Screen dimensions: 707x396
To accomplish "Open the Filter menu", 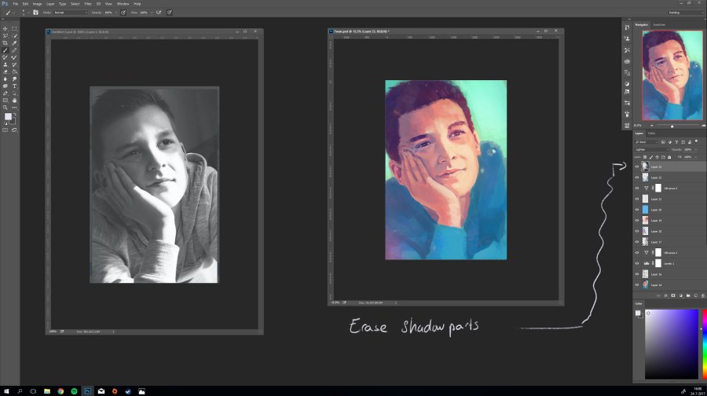I will tap(86, 3).
